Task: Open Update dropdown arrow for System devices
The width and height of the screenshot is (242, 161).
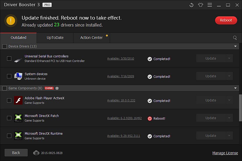Action: (x=229, y=76)
